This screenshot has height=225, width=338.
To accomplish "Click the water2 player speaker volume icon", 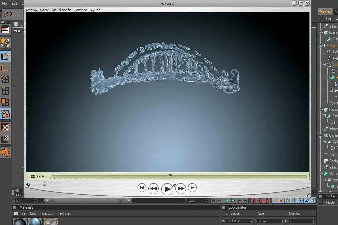I will [x=28, y=184].
